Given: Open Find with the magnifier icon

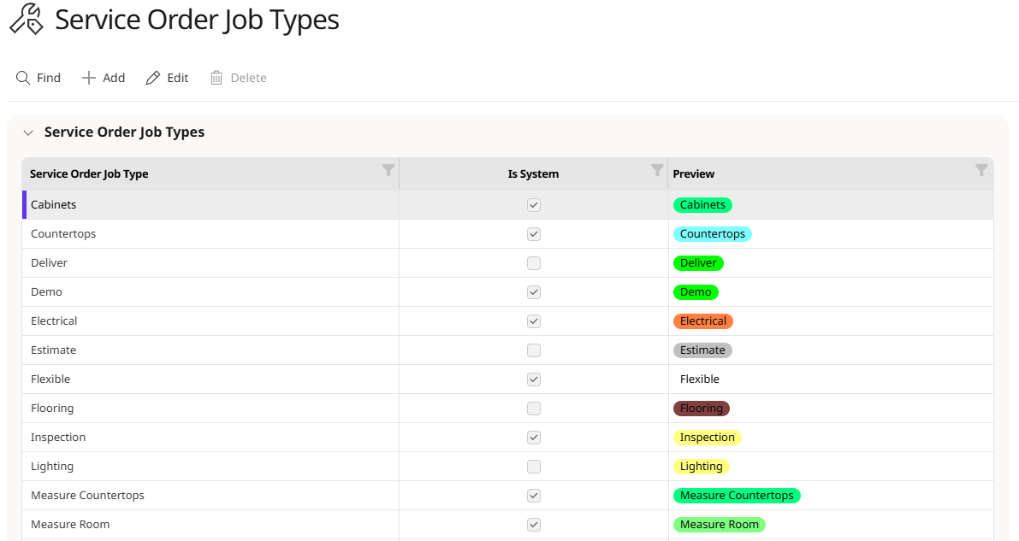Looking at the screenshot, I should coord(23,78).
